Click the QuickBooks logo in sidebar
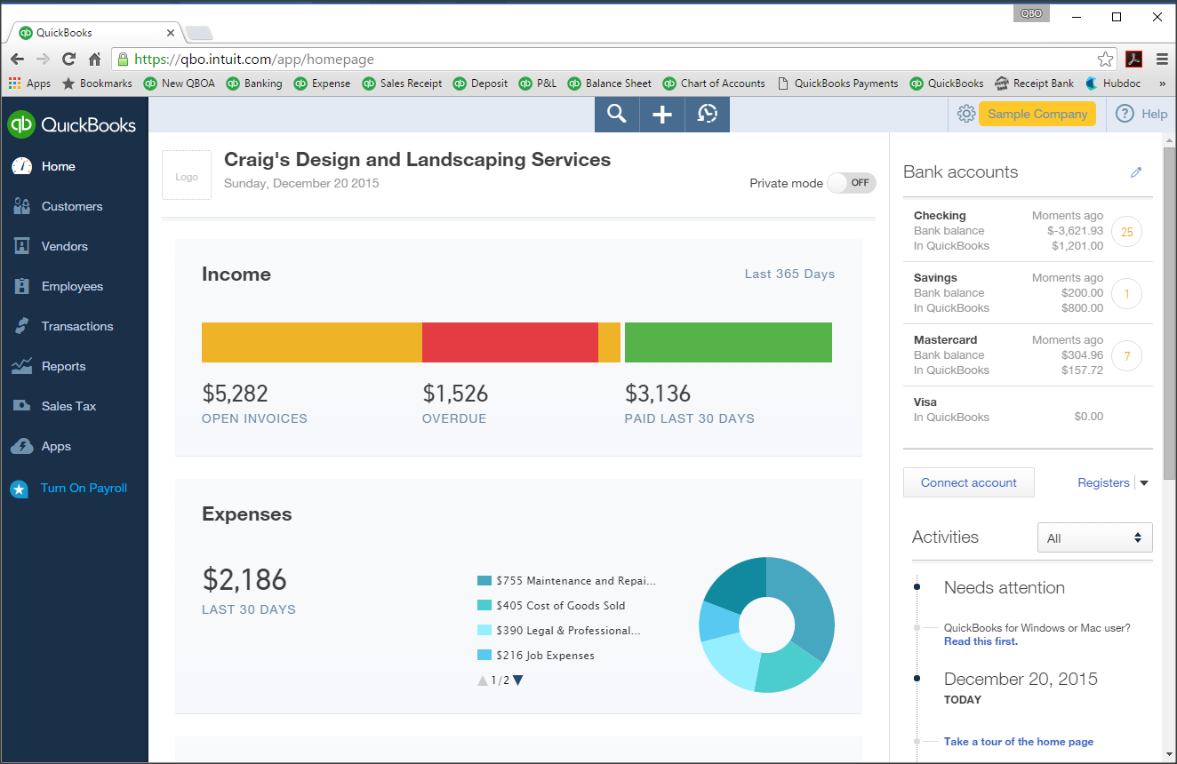This screenshot has width=1177, height=764. [x=73, y=124]
